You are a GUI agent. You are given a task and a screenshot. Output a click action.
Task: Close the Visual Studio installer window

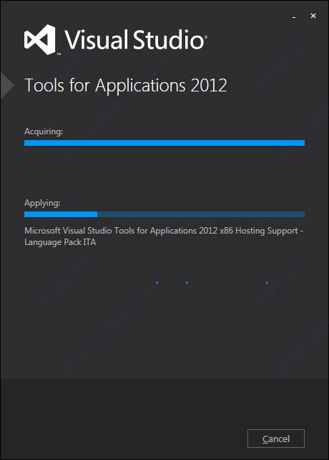(x=313, y=16)
